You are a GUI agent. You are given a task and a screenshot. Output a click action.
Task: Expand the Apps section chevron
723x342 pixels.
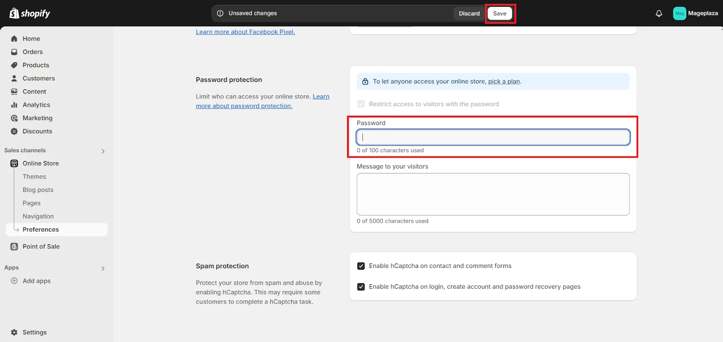point(103,268)
